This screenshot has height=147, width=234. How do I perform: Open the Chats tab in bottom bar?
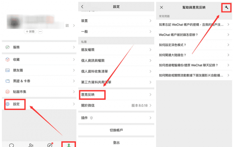[12, 145]
